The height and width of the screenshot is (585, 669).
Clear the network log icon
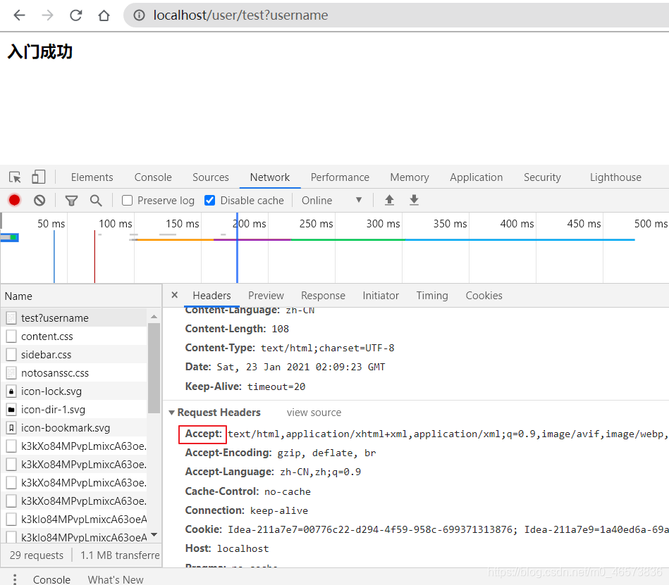39,200
